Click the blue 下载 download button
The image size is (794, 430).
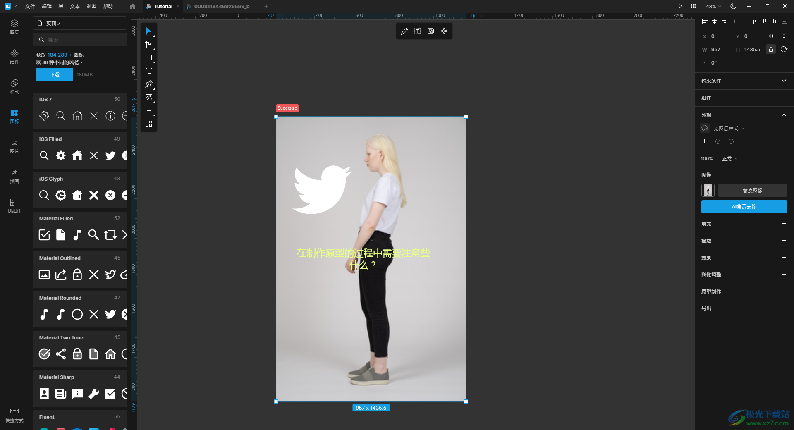[x=55, y=74]
